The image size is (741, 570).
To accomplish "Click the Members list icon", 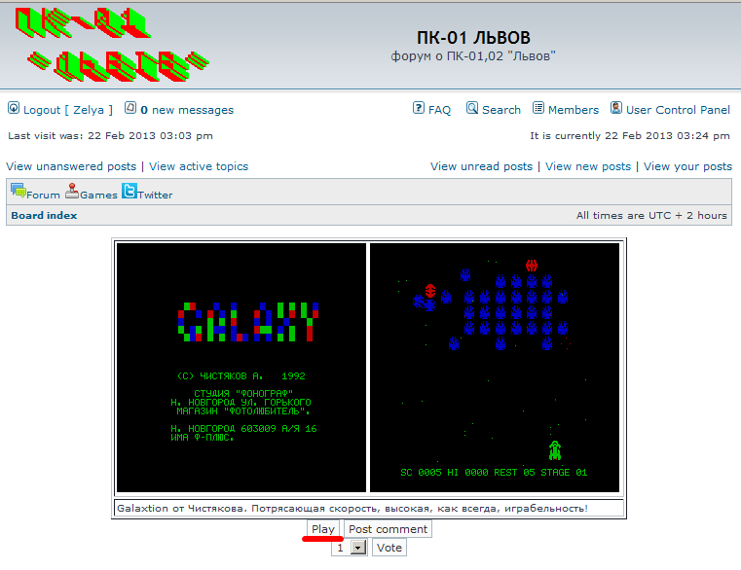I will [538, 108].
